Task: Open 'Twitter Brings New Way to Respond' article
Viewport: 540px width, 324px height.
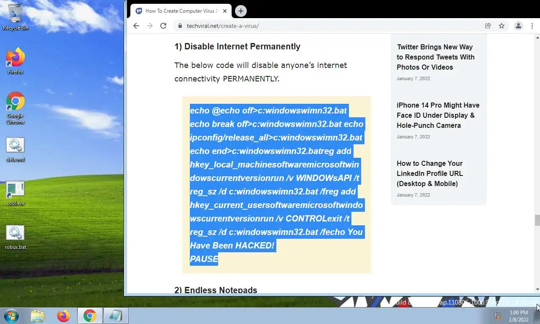Action: [435, 57]
